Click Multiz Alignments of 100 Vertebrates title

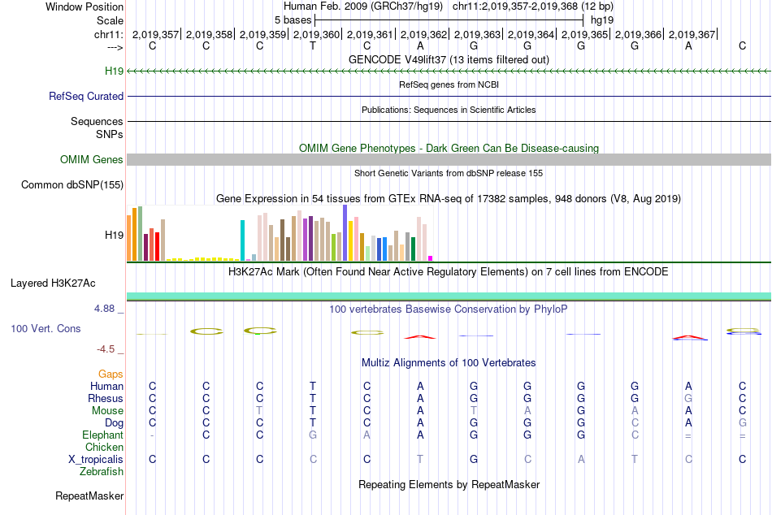coord(449,363)
